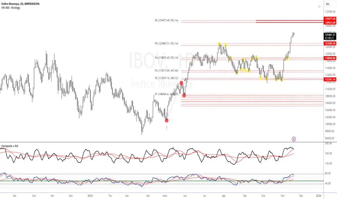The height and width of the screenshot is (199, 337).
Task: Select the R2 (113047.16; 386.33) level label
Action: click(166, 78)
